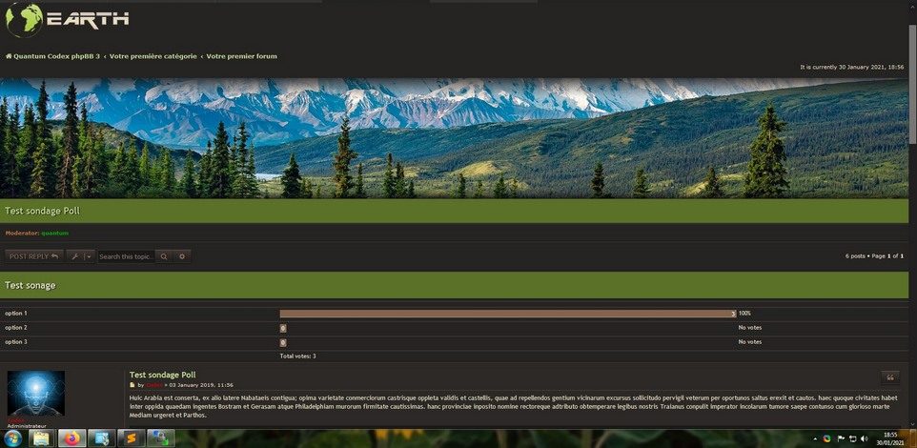Open the topic tools wrench dropdown

(80, 256)
